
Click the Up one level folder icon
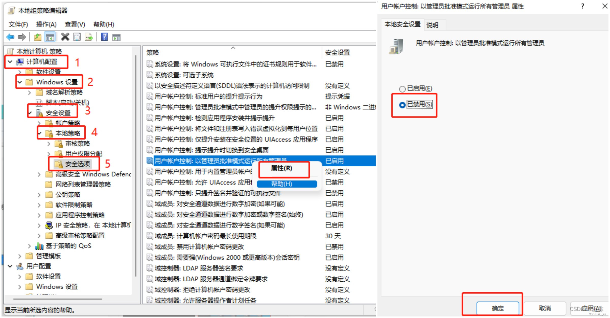[x=38, y=37]
